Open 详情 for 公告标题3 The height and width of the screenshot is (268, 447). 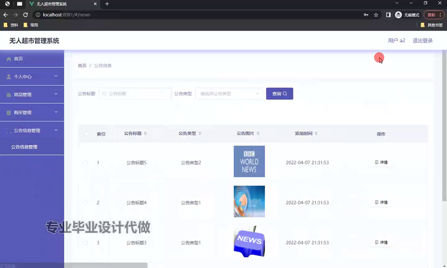click(x=381, y=242)
